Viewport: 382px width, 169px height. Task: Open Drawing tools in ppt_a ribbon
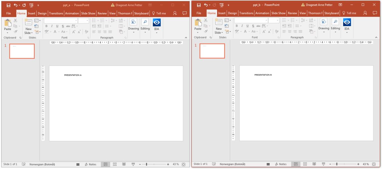pyautogui.click(x=134, y=25)
